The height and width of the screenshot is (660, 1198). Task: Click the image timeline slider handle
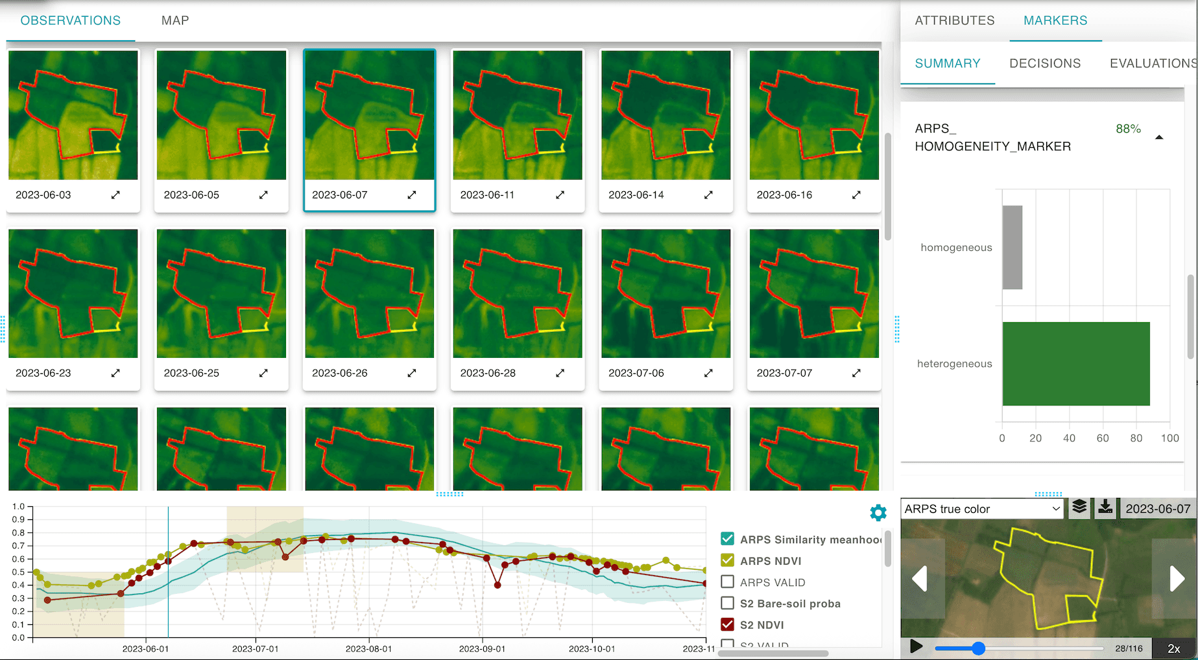click(978, 648)
